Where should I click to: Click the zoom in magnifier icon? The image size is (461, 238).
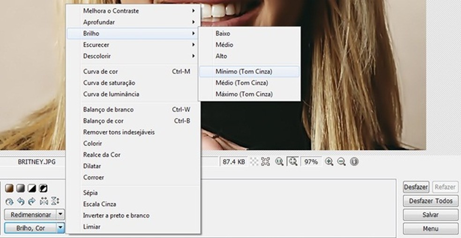[x=329, y=162]
